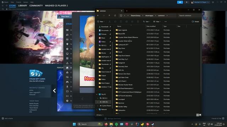This screenshot has width=227, height=127.
Task: Select the Counter-Strike Global Offensive folder
Action: tap(128, 37)
